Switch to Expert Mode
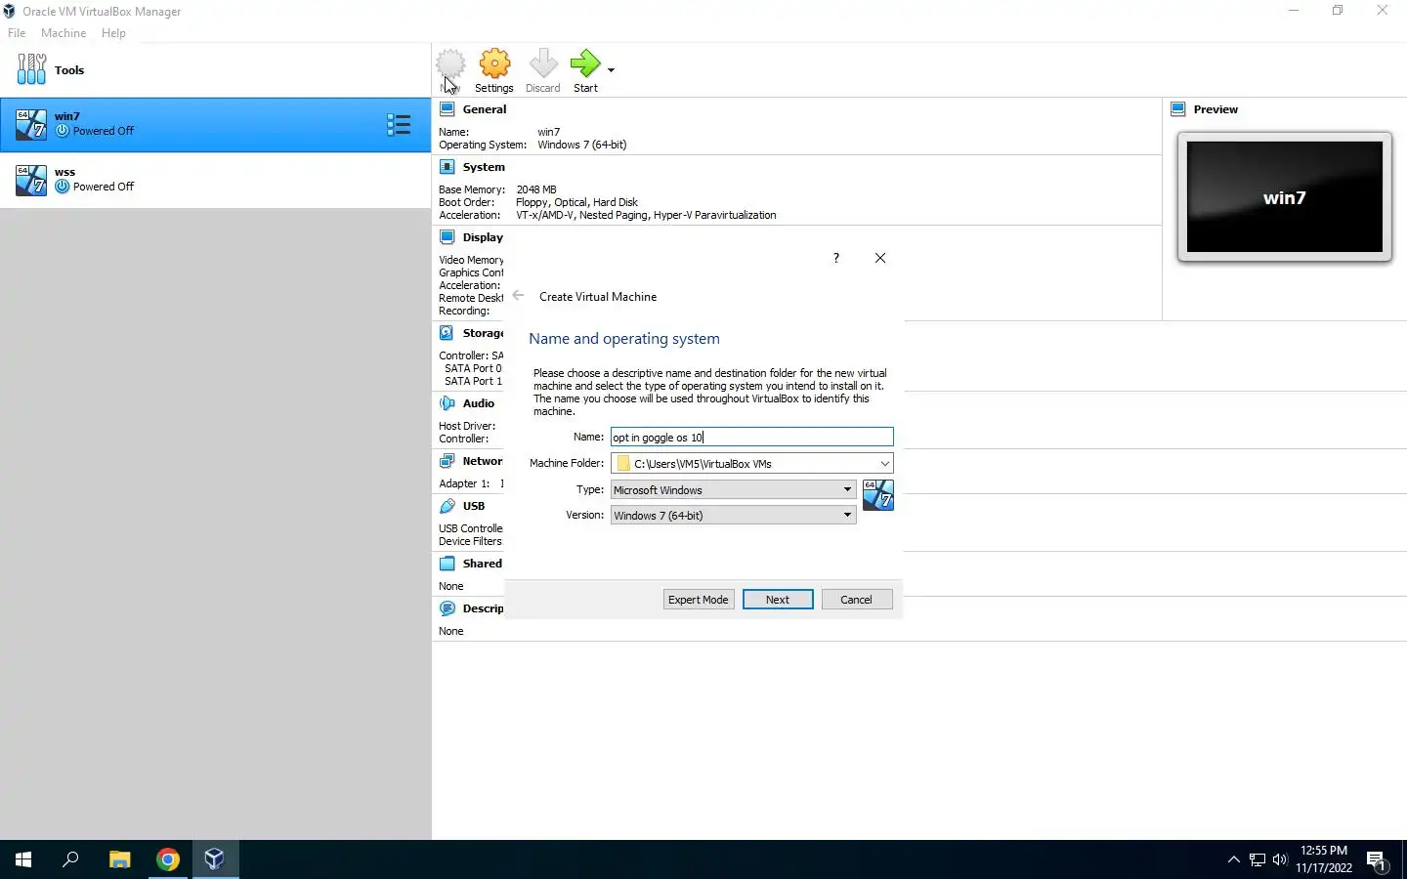This screenshot has width=1407, height=879. coord(699,600)
